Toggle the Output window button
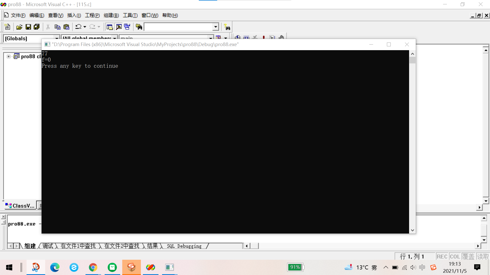The height and width of the screenshot is (275, 490). (119, 27)
